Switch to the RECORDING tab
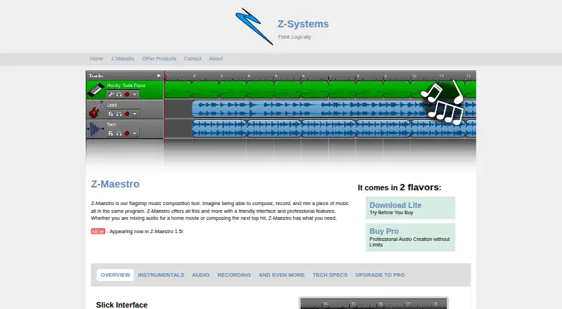The height and width of the screenshot is (309, 562). pyautogui.click(x=234, y=275)
